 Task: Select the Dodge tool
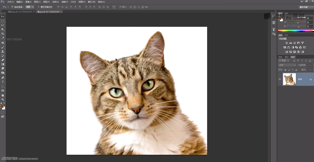tap(3, 73)
